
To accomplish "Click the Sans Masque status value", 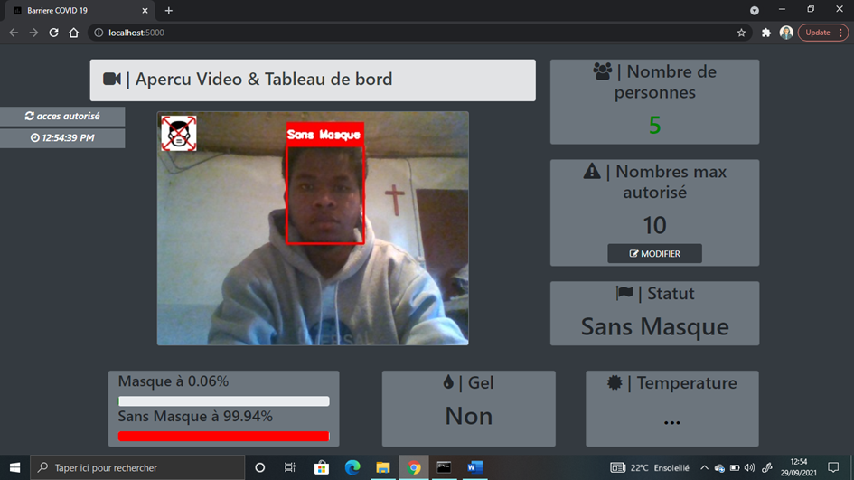I will tap(654, 326).
